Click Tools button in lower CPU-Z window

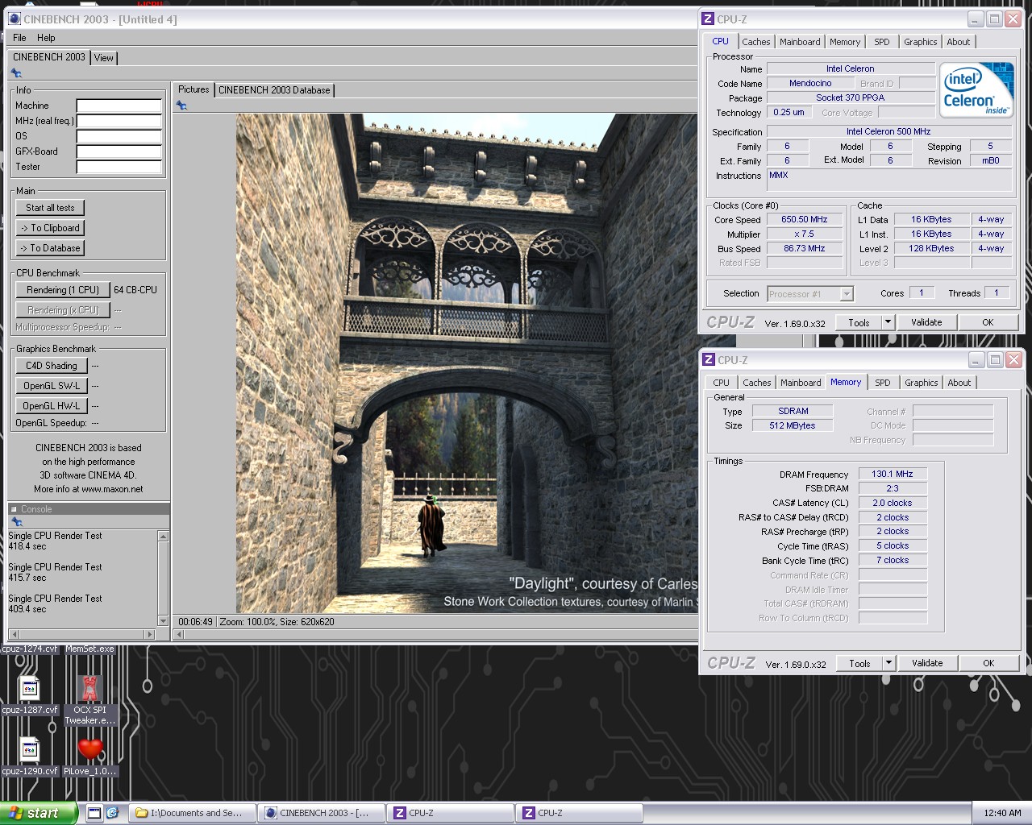(859, 663)
